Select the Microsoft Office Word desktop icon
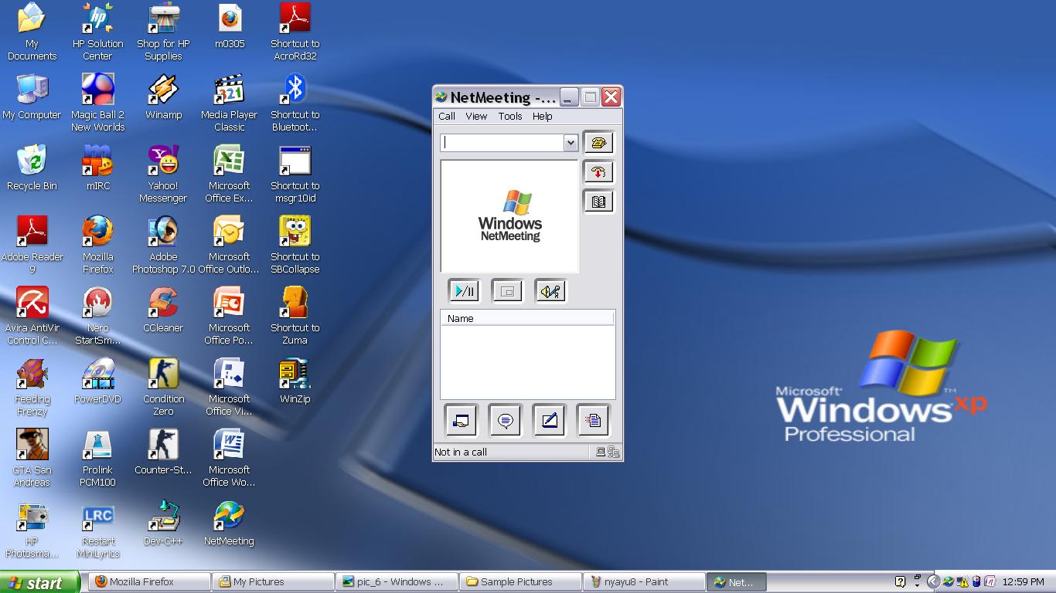This screenshot has width=1056, height=593. [230, 459]
